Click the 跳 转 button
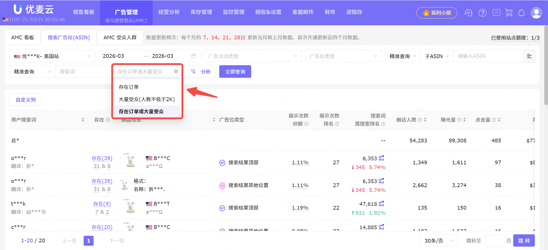The width and height of the screenshot is (548, 250). 524,241
